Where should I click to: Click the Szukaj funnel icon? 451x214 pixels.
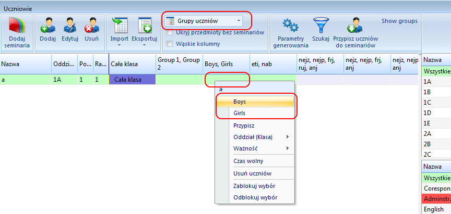(321, 25)
